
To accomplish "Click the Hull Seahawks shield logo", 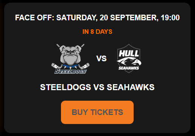I will [x=129, y=58].
